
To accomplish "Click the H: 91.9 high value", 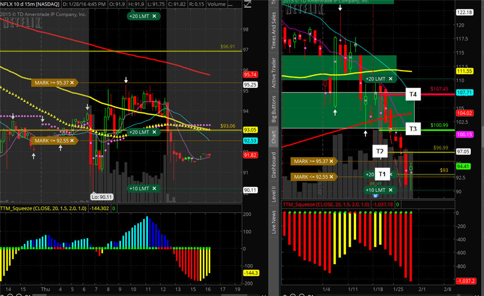I will point(135,4).
